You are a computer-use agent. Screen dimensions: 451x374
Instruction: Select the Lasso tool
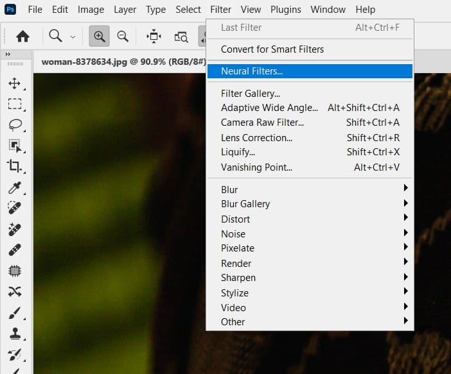coord(15,124)
